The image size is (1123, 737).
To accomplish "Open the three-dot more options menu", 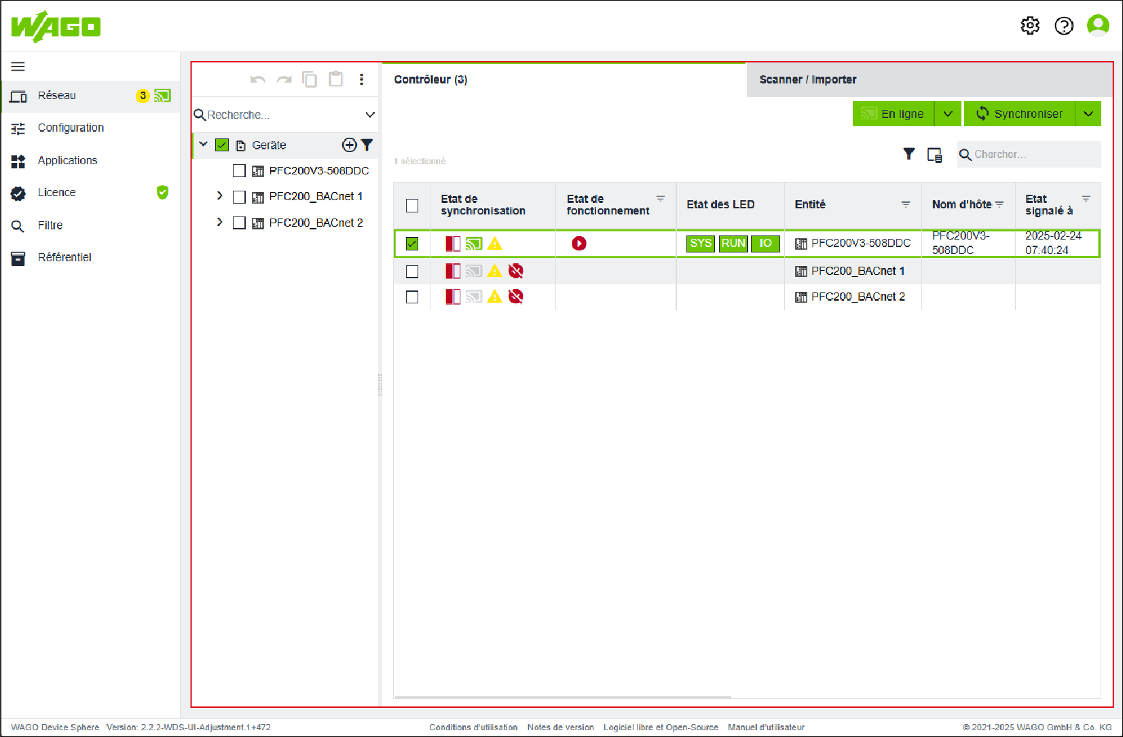I will click(x=361, y=79).
